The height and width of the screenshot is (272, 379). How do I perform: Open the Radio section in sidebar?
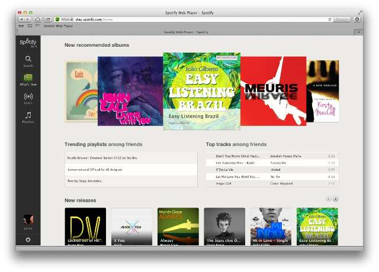(x=28, y=99)
